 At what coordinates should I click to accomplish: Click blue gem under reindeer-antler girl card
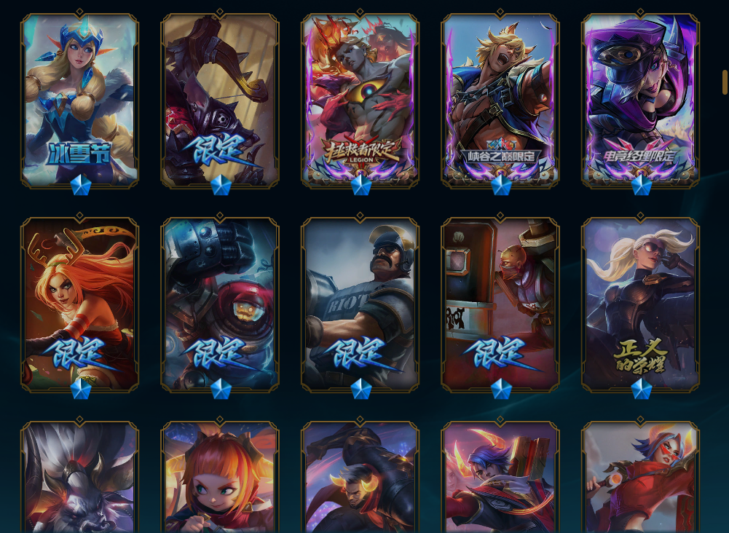click(x=80, y=389)
